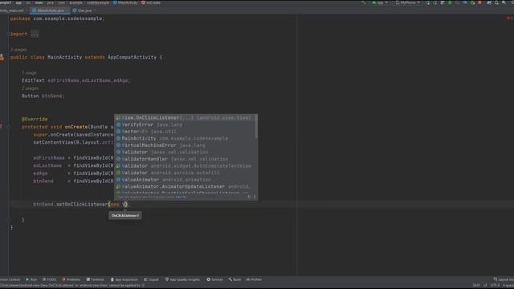
Task: Click the 2 usages hint above Button
Action: pyautogui.click(x=31, y=88)
